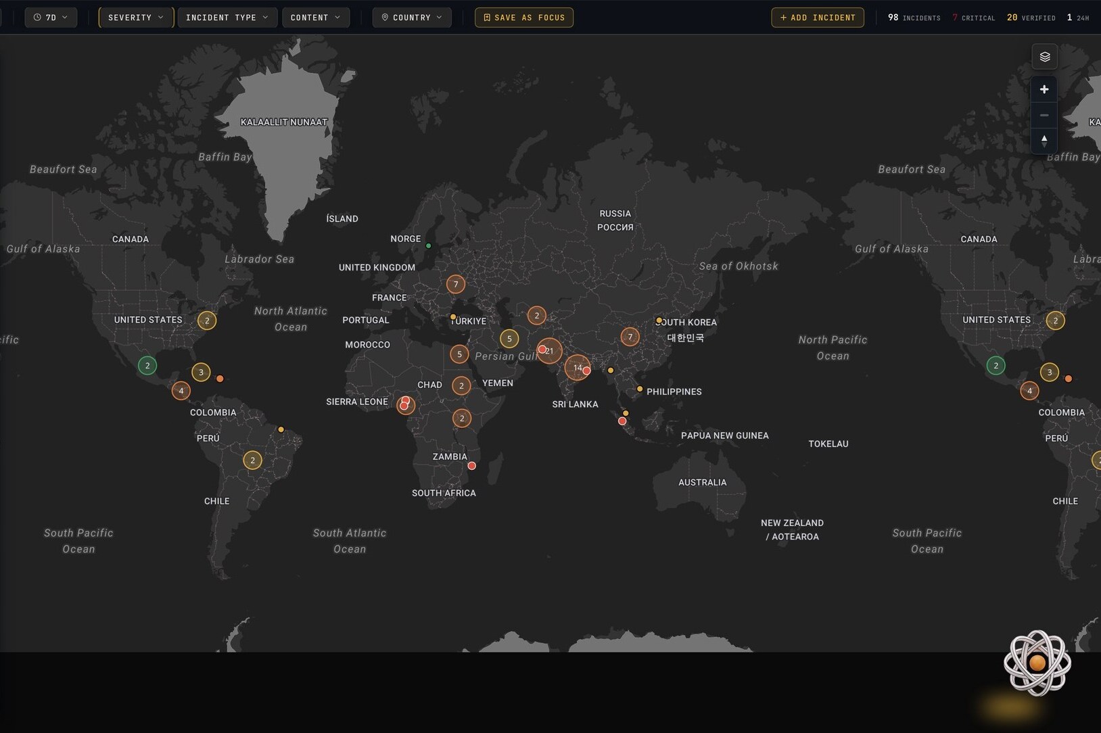The image size is (1101, 733).
Task: Select the 2-incident cluster north of Zambia
Action: point(462,419)
